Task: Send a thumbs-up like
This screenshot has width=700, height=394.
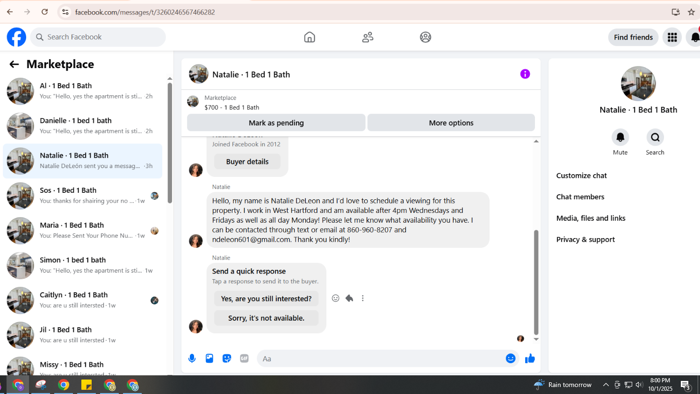Action: (530, 359)
